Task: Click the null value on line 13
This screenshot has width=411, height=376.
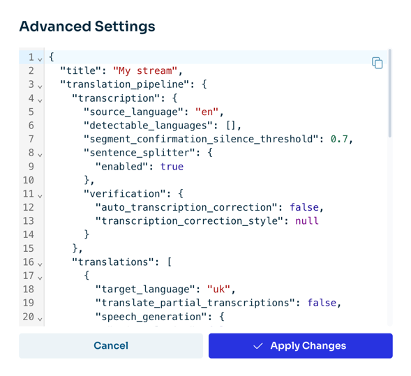Action: coord(307,221)
